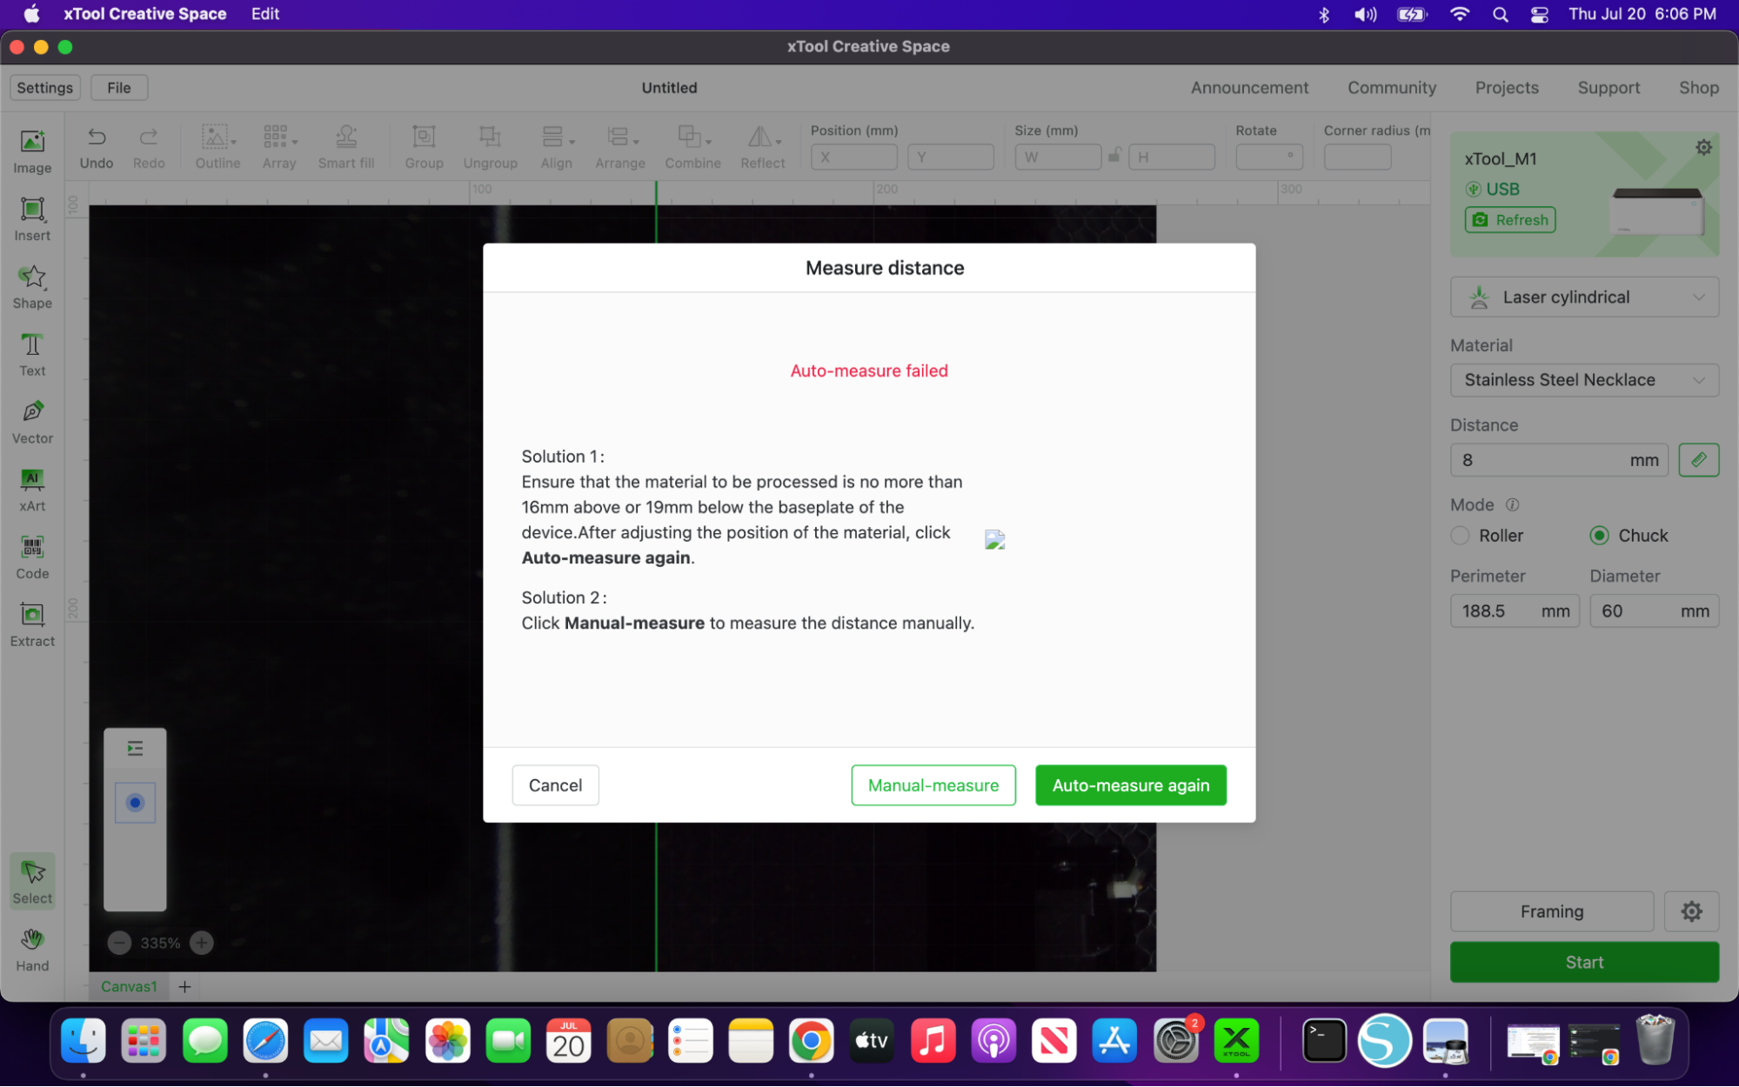Open the Stainless Steel Necklace material dropdown
Image resolution: width=1739 pixels, height=1087 pixels.
(x=1584, y=380)
